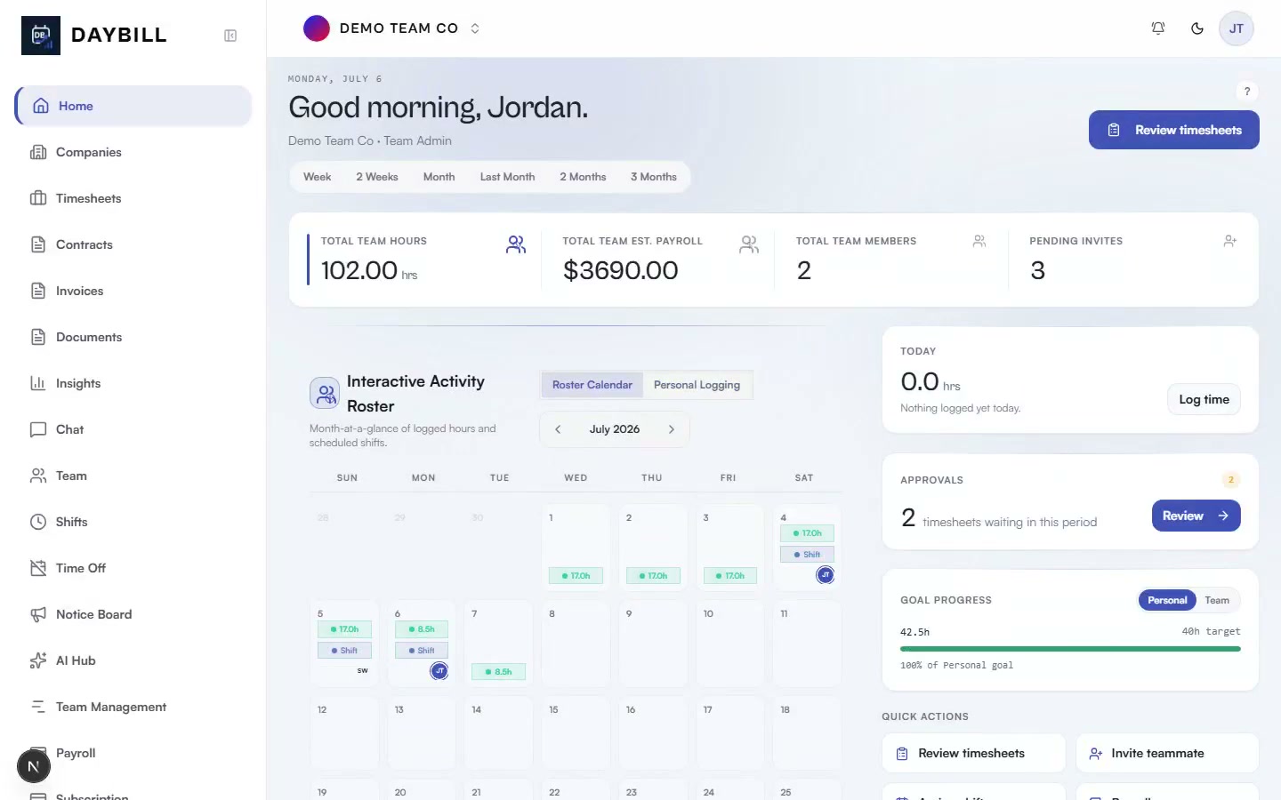This screenshot has width=1281, height=800.
Task: Click the round N badge button
Action: pyautogui.click(x=34, y=766)
